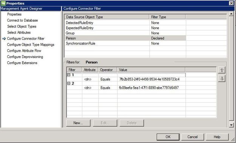Open the Properties page in designer
Viewport: 236px width, 143px height.
coord(14,14)
